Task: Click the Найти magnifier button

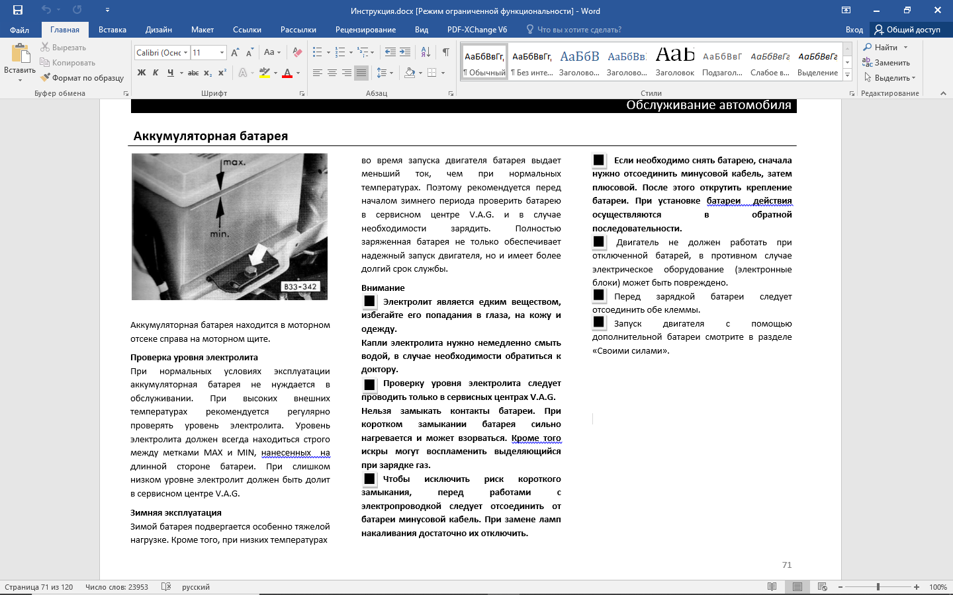Action: point(881,48)
